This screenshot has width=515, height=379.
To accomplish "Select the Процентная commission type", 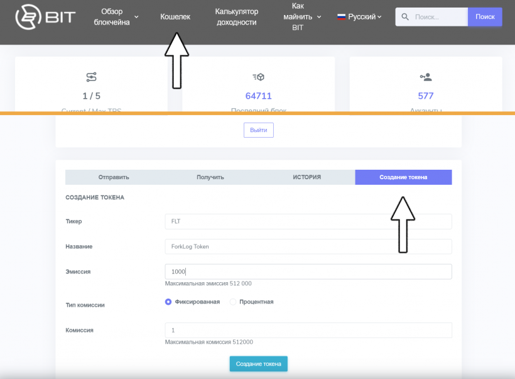I will [x=233, y=302].
